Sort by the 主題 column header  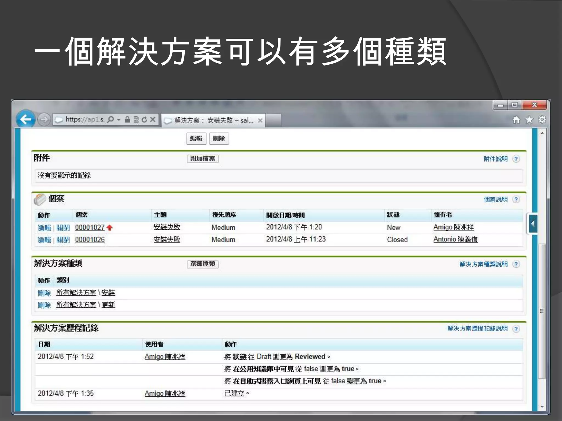(x=160, y=215)
